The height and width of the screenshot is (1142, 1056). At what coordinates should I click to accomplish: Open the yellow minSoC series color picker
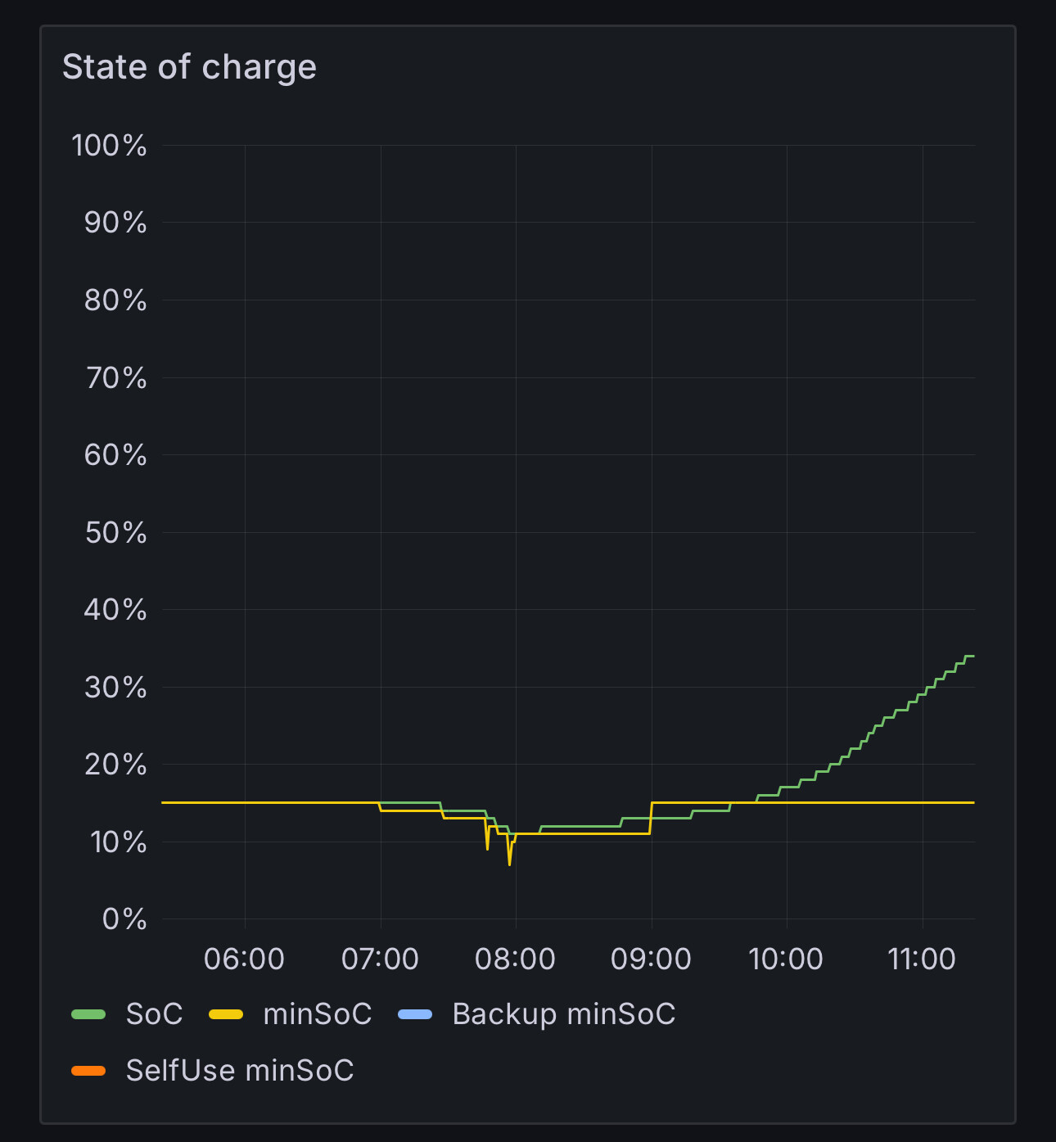(226, 1014)
